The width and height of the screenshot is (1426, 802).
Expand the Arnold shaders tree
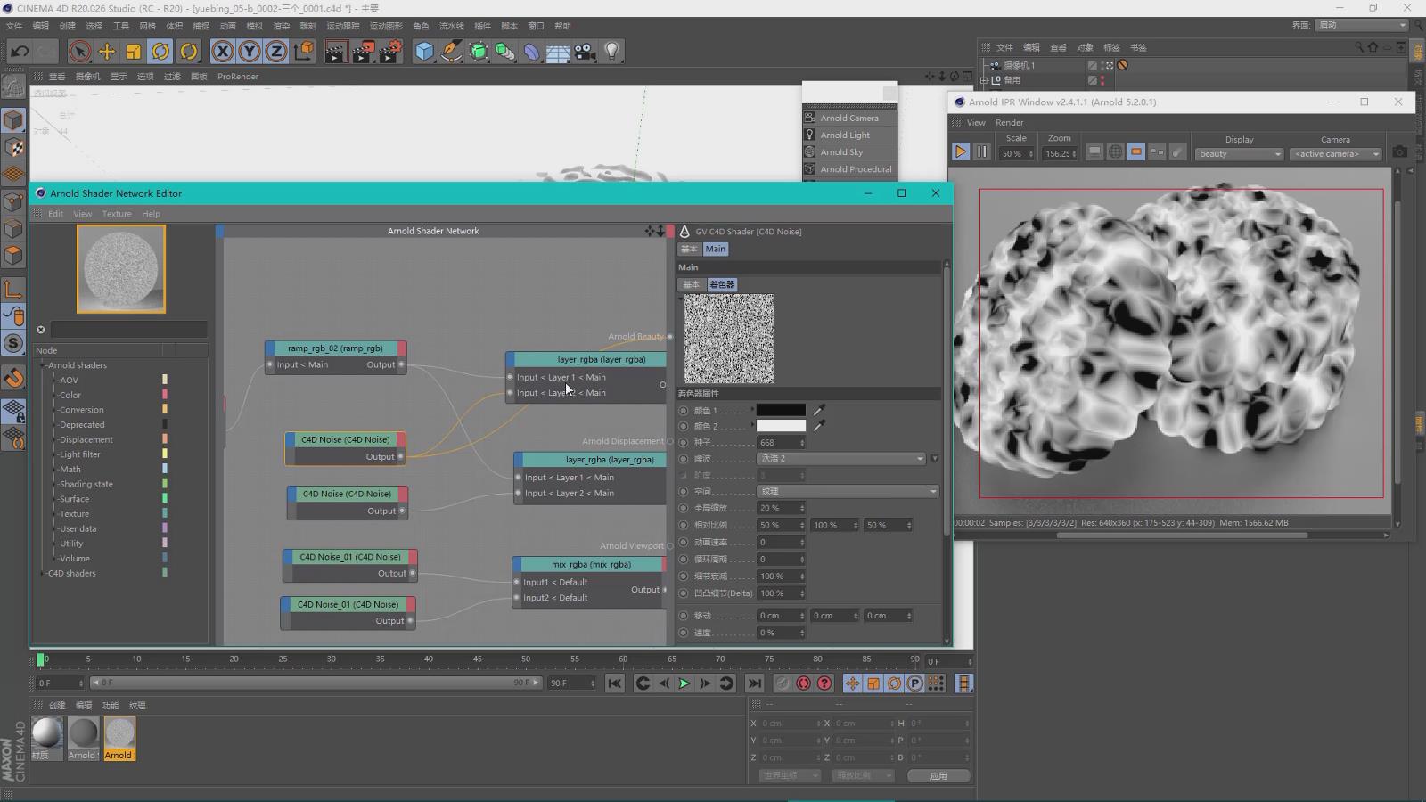42,365
